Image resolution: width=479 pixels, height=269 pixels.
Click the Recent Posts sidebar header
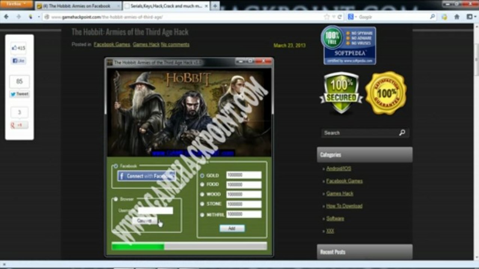[364, 252]
